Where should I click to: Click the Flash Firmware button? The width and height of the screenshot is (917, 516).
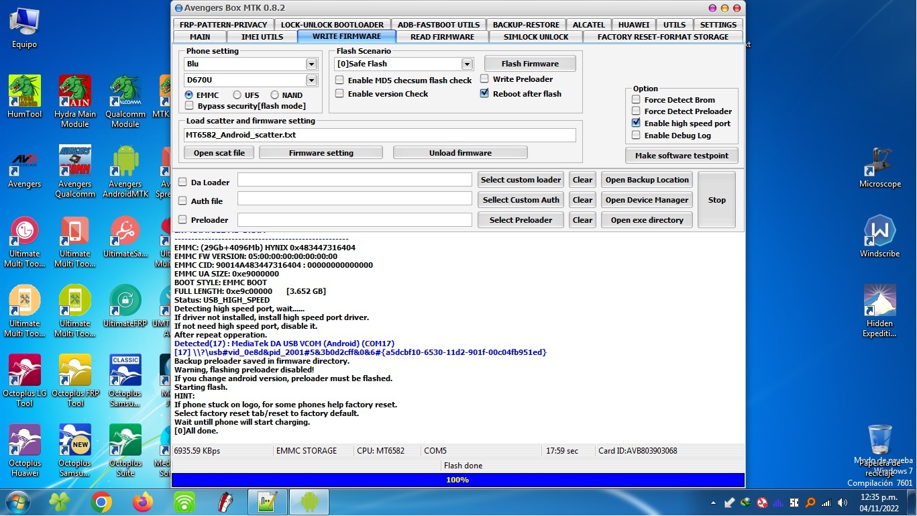pyautogui.click(x=530, y=64)
